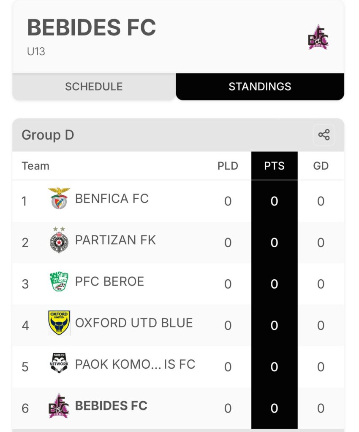Image resolution: width=359 pixels, height=432 pixels.
Task: Select the bold BEBIDES FC row name
Action: (x=112, y=405)
